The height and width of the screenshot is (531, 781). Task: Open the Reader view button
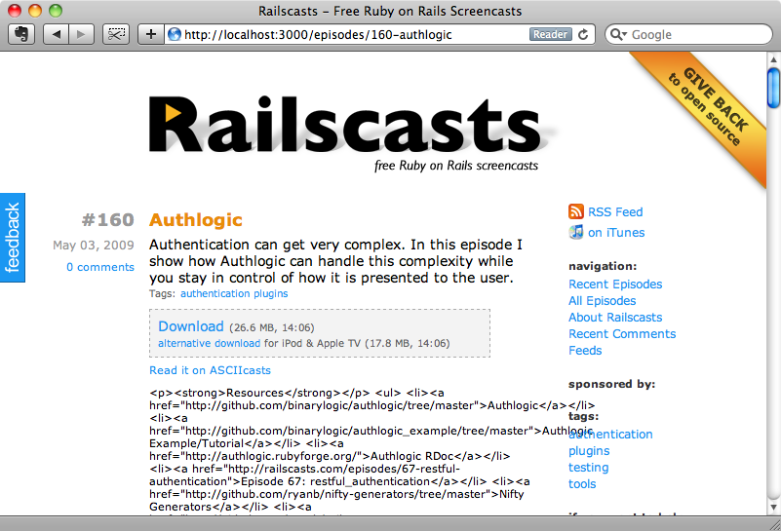pos(550,34)
